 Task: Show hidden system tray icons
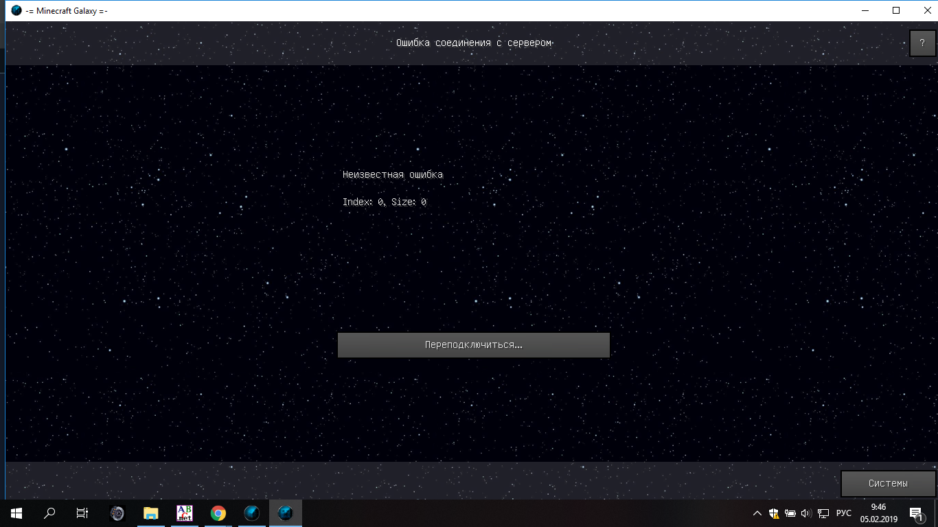757,513
